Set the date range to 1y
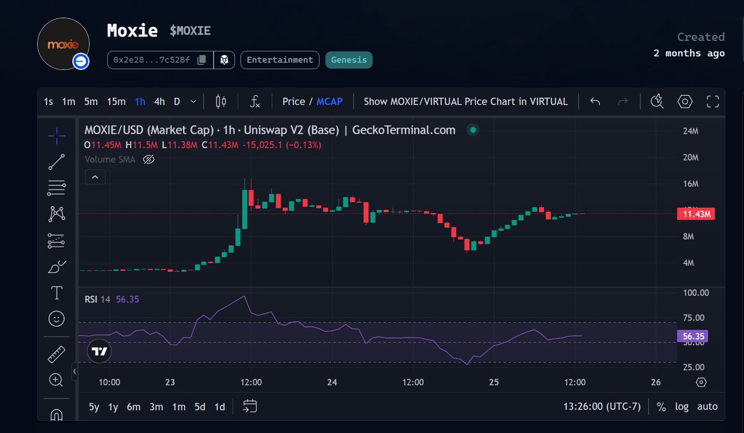Viewport: 744px width, 433px height. tap(113, 407)
